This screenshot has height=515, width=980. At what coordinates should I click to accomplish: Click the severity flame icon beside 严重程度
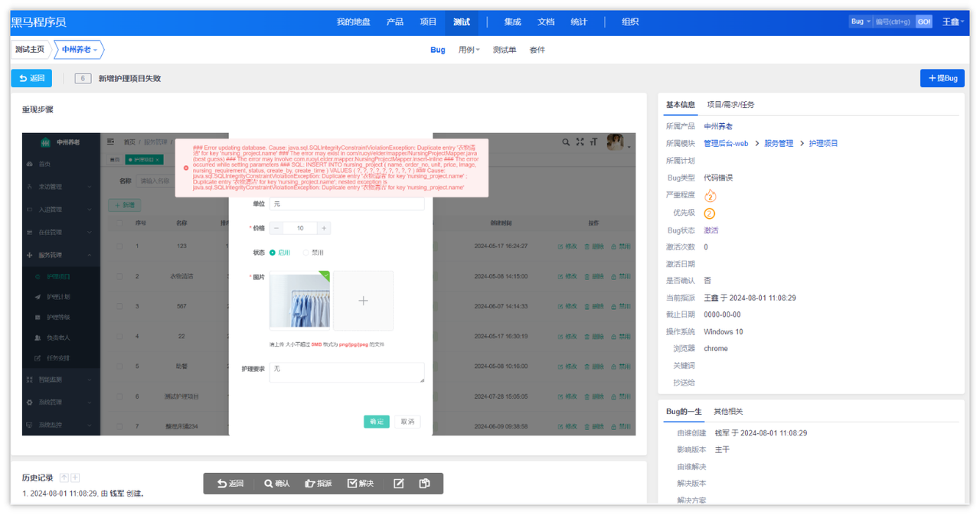pos(710,195)
